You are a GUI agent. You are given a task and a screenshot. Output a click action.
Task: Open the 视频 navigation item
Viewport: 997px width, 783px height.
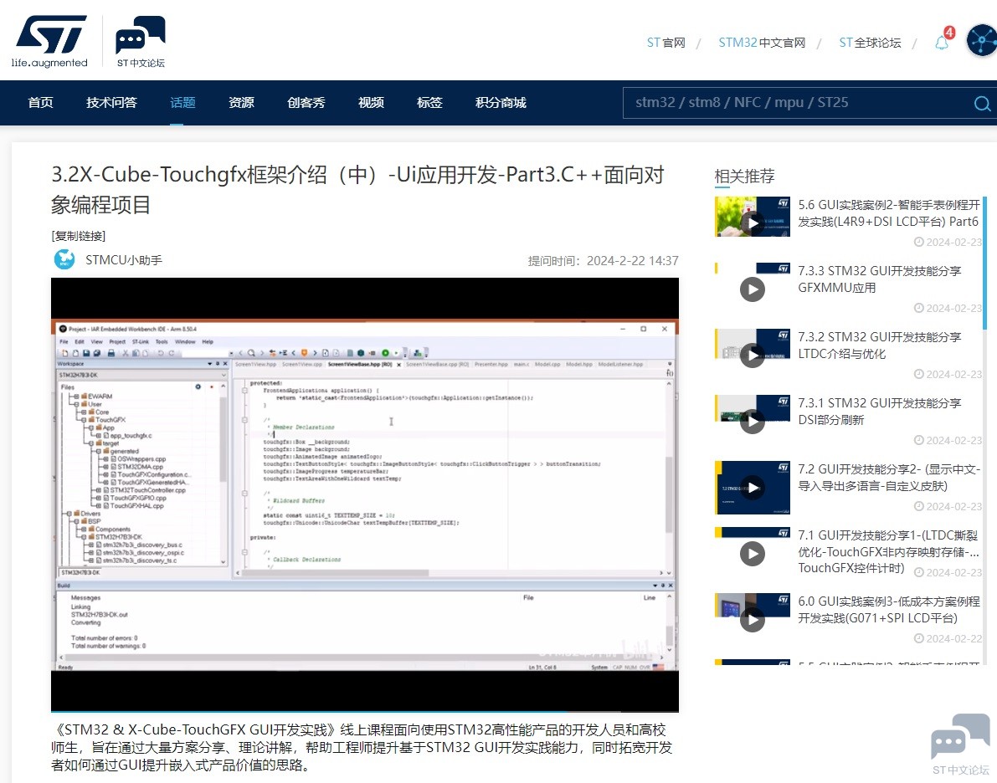coord(372,102)
